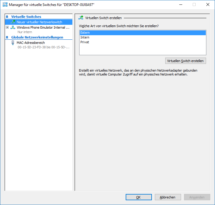
Task: Click the Abbrechen button
Action: (x=168, y=197)
